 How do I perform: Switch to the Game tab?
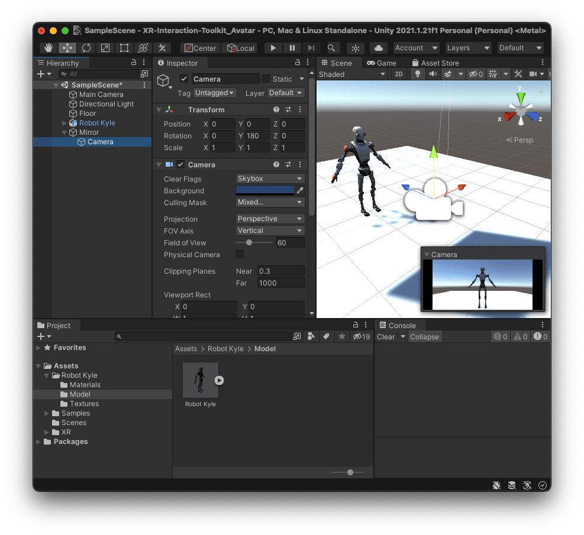(382, 63)
